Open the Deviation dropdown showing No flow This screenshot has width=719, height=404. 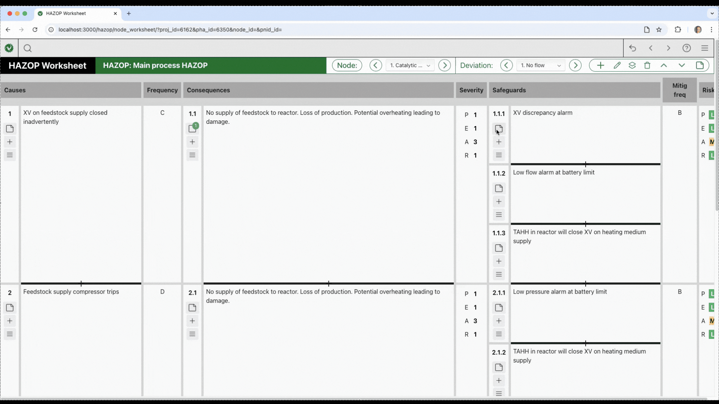(x=540, y=65)
